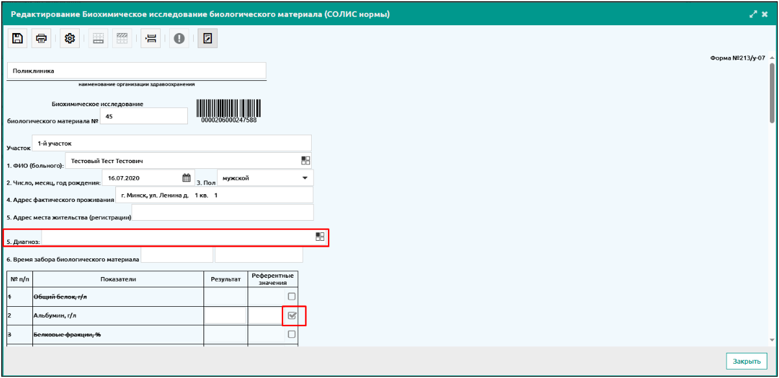Expand the window with the resize arrows icon
Screen dimensions: 779x378
click(753, 14)
